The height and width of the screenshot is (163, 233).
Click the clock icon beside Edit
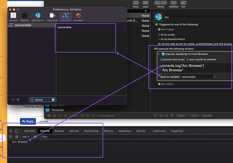(172, 116)
